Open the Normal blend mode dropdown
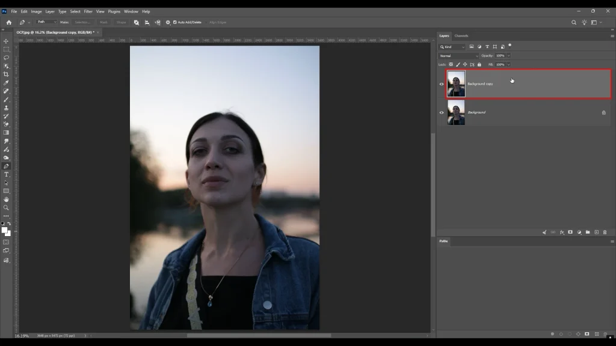The image size is (616, 346). [x=458, y=56]
